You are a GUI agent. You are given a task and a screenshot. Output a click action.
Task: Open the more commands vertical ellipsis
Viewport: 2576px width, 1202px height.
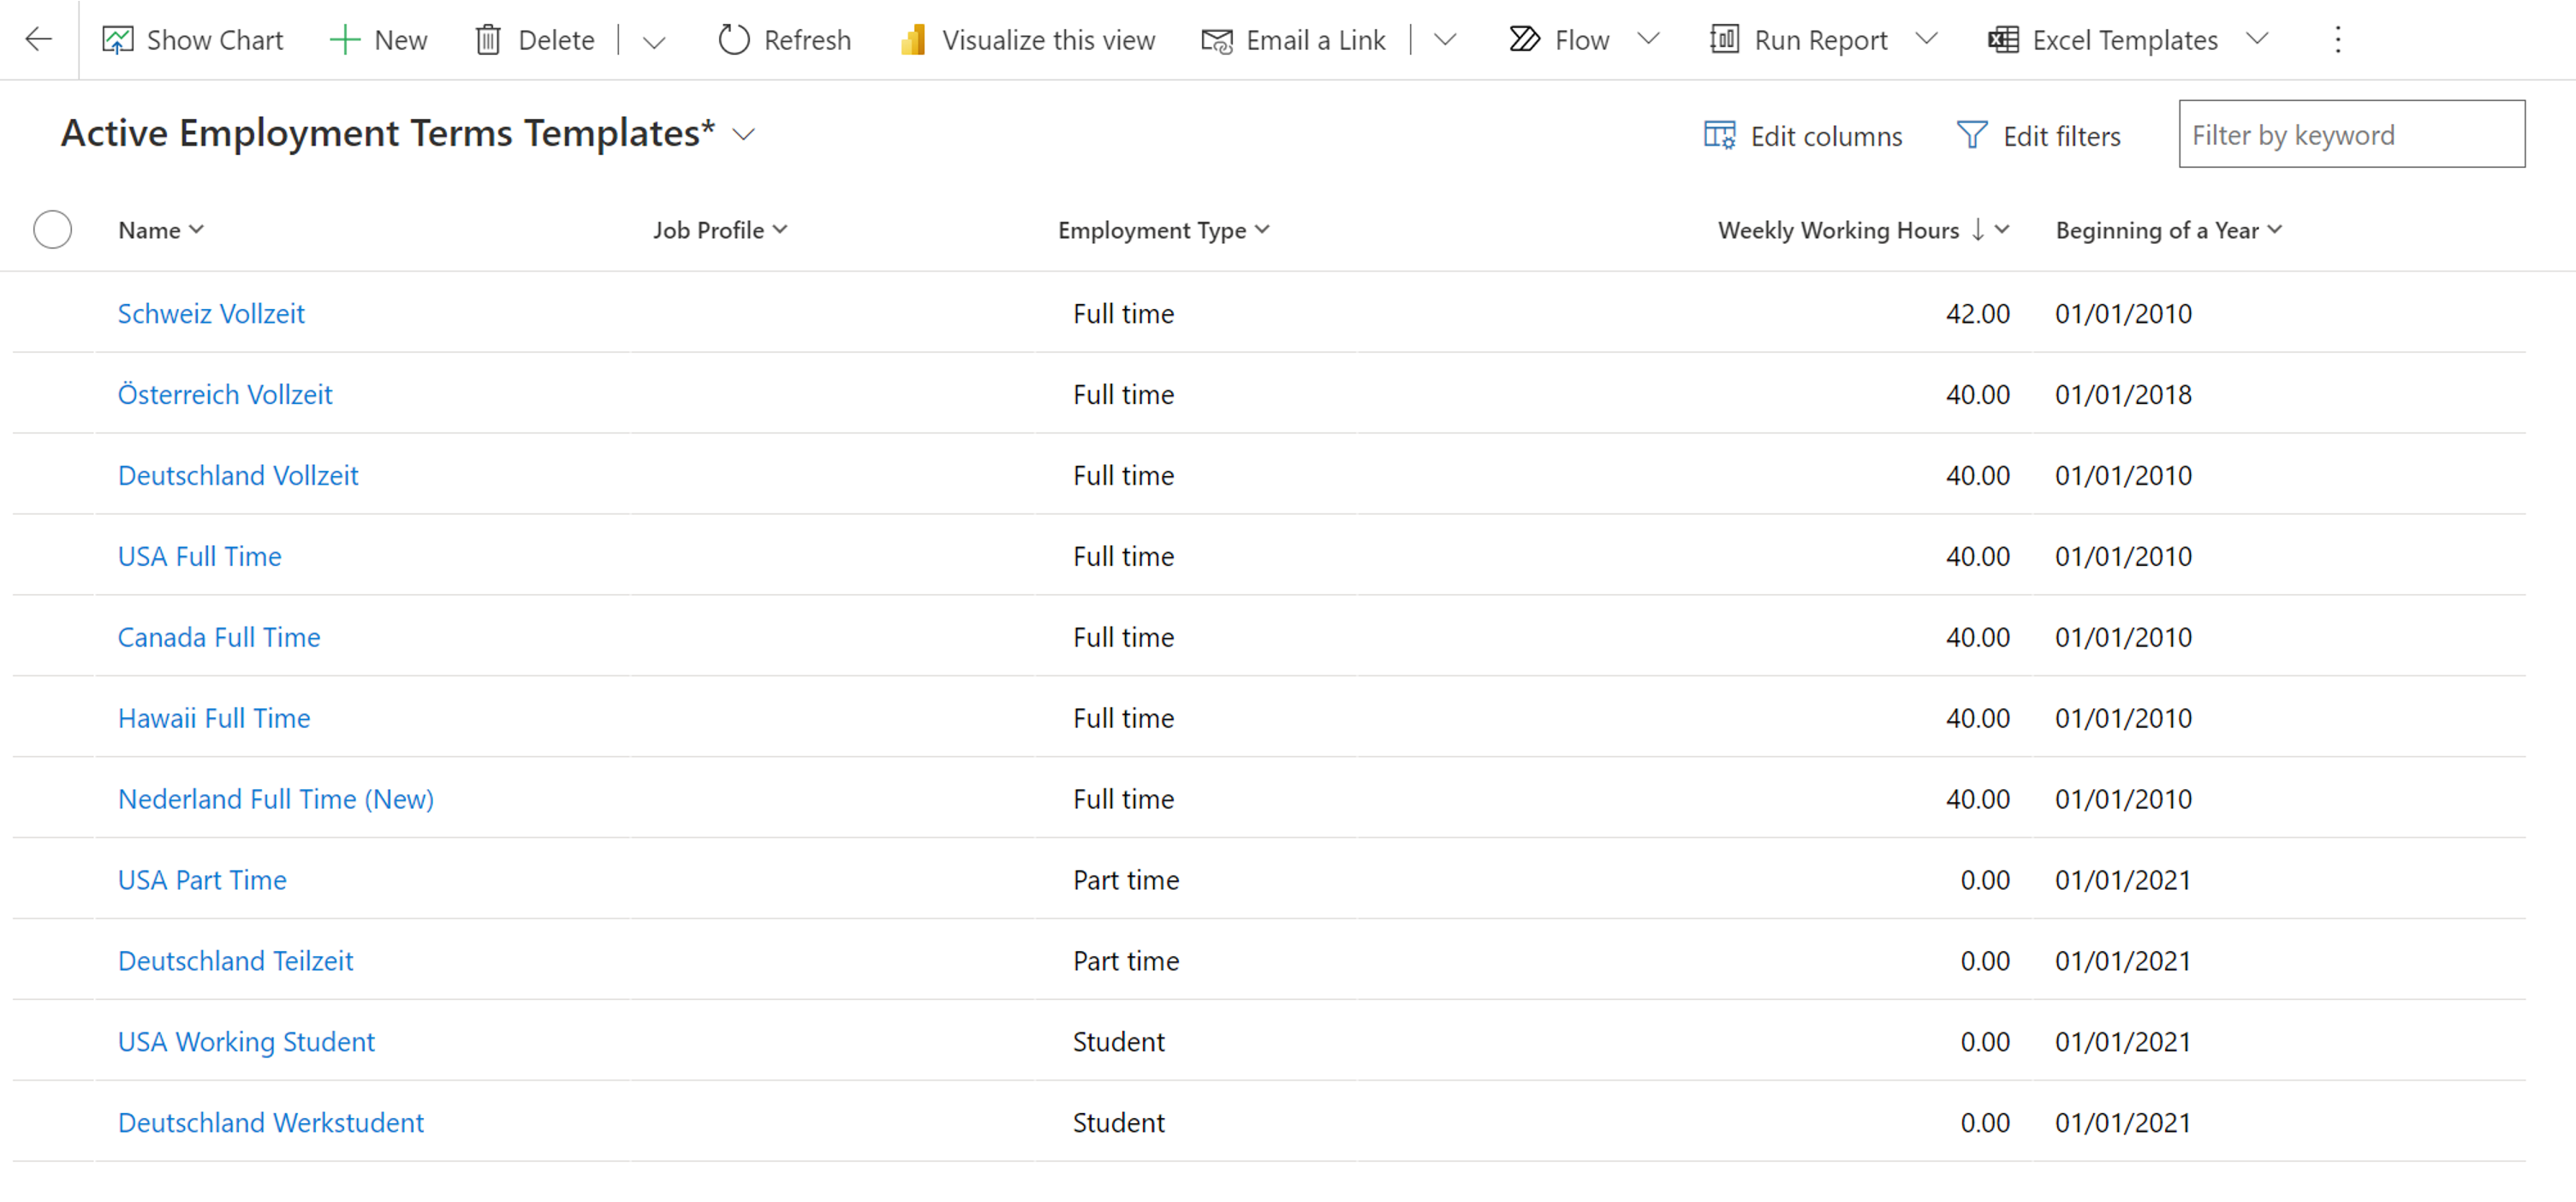click(2337, 40)
